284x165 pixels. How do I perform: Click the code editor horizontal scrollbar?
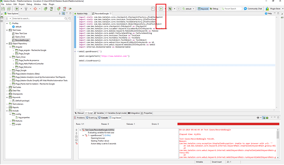click(x=177, y=110)
